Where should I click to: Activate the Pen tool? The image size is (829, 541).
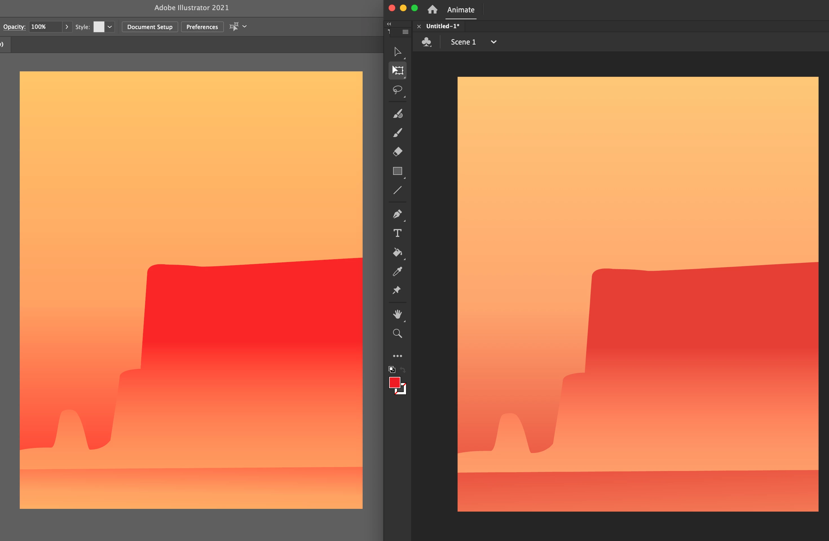coord(397,214)
